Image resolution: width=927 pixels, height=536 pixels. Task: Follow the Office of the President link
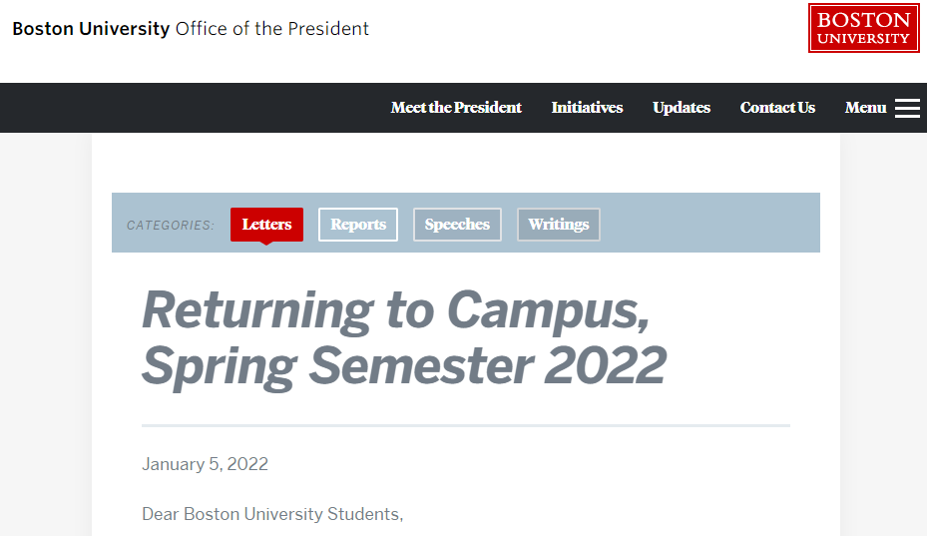tap(271, 29)
